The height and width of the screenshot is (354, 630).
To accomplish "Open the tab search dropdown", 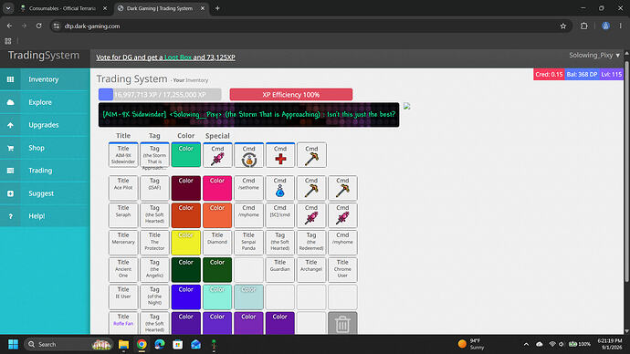I will tap(8, 8).
